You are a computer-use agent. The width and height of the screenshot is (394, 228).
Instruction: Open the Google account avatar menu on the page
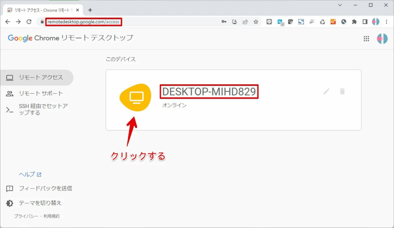(382, 39)
